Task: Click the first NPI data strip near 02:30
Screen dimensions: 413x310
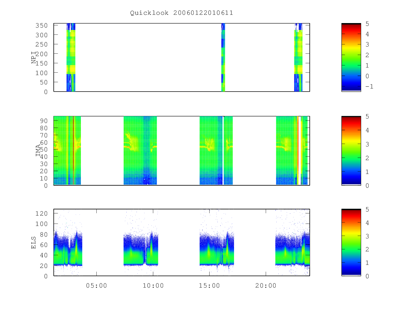Action: (71, 58)
